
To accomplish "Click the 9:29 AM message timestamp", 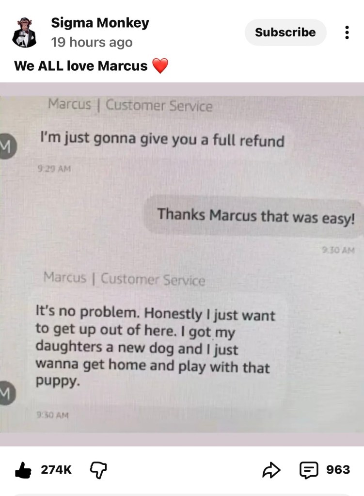I will (x=54, y=169).
